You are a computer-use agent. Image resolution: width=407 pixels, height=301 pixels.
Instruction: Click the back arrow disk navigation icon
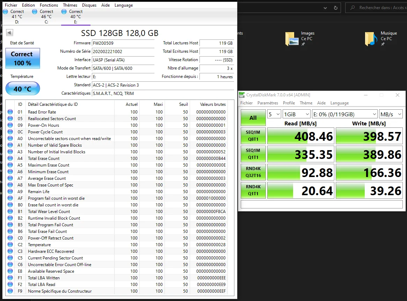coord(9,33)
